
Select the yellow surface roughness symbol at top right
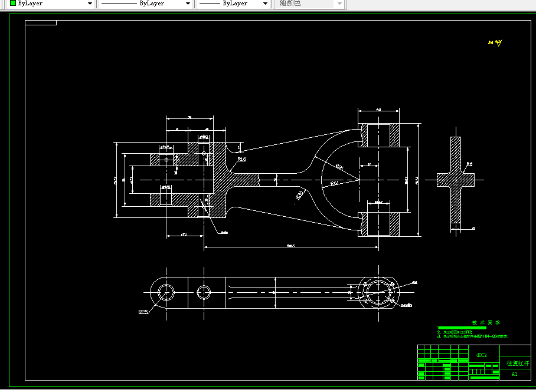tap(495, 42)
